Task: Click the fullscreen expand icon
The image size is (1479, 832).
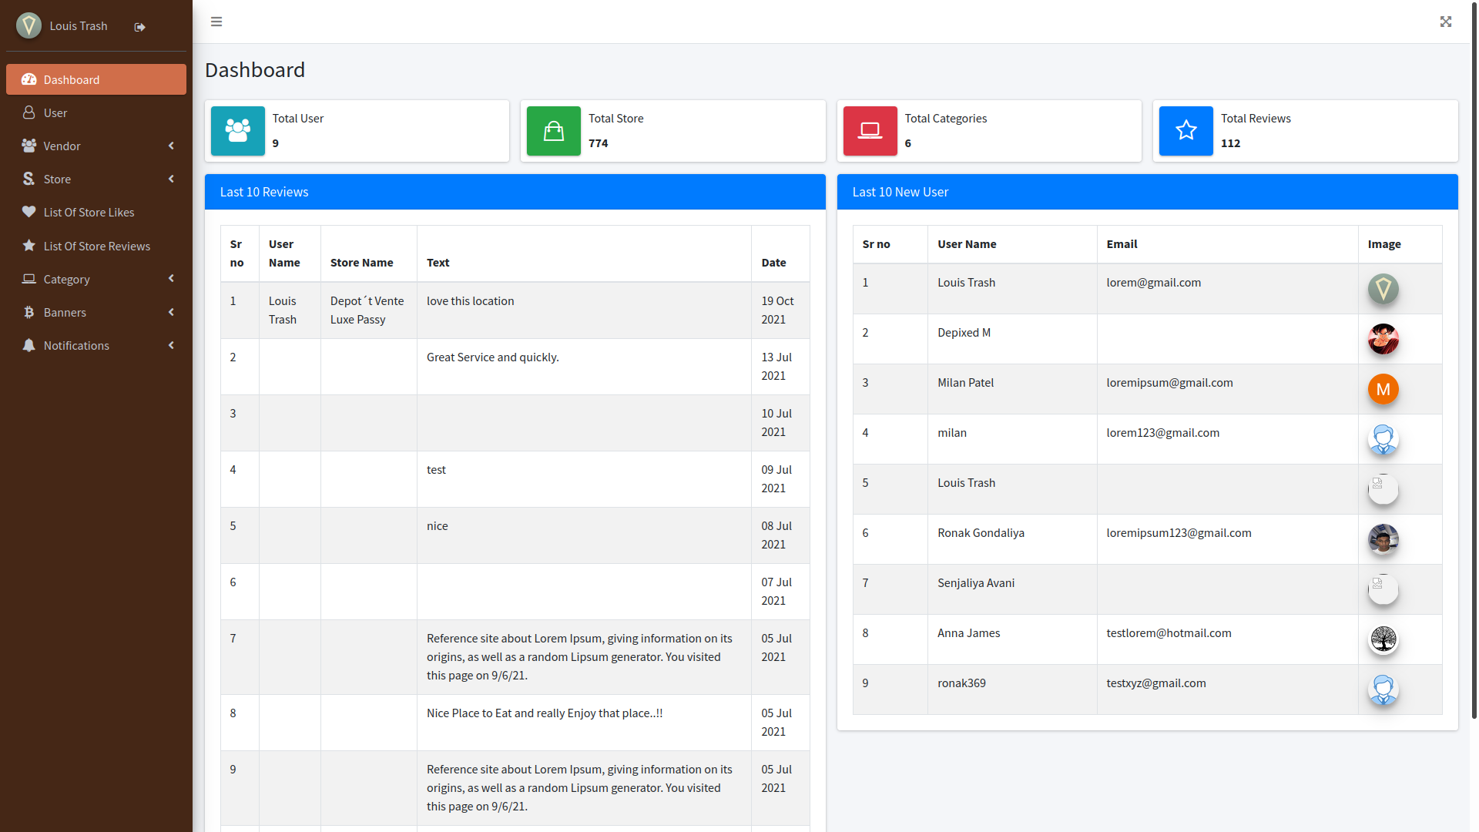Action: [1446, 22]
